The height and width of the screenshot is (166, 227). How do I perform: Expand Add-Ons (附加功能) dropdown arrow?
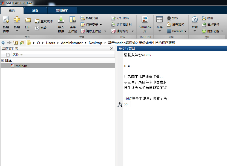[x=222, y=31]
